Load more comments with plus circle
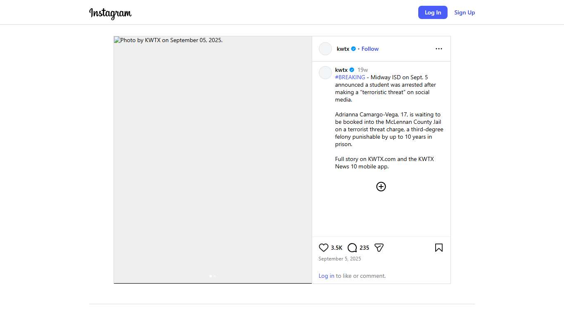564x317 pixels. (x=381, y=187)
